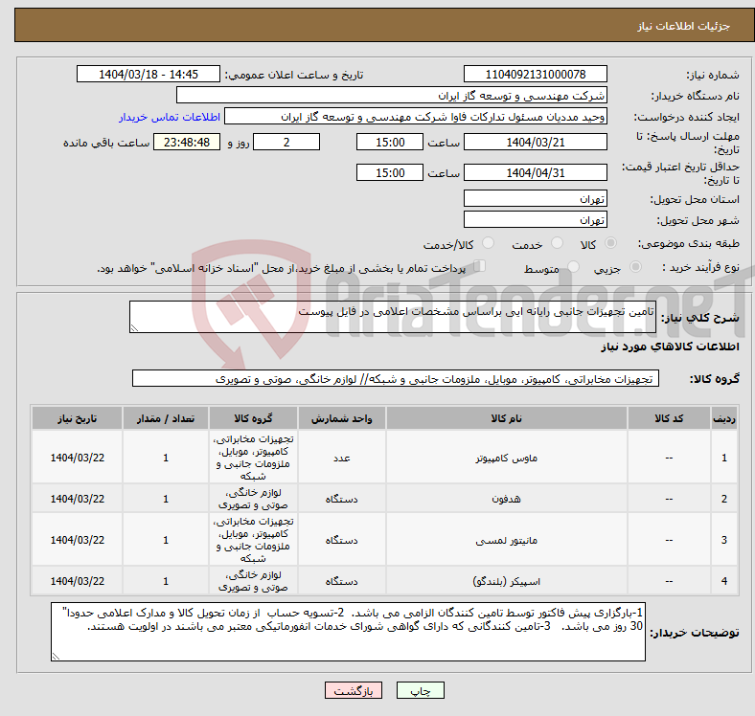Select the ماوس کامپیوتر row item
755x716 pixels.
tap(507, 458)
